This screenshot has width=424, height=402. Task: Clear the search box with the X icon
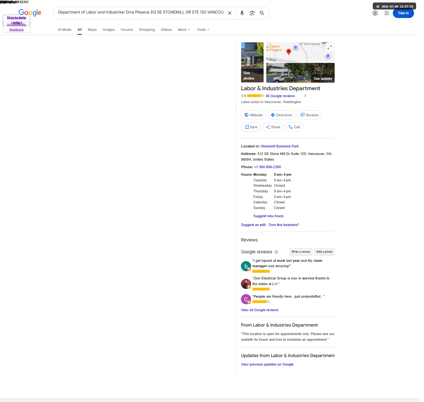tap(230, 13)
